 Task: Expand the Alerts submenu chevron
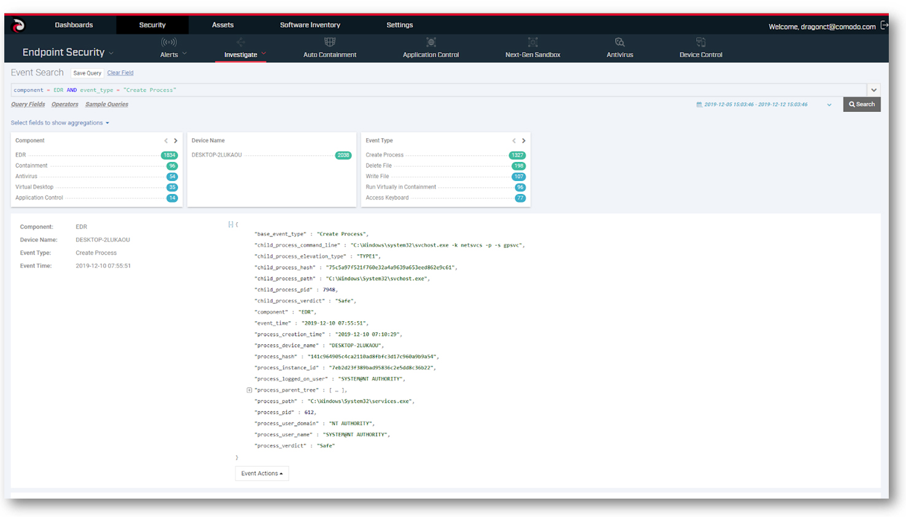pos(184,53)
